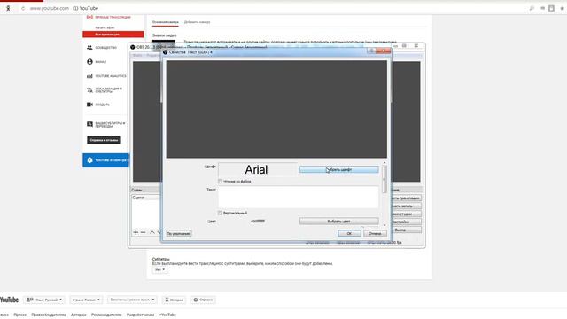Select the Все трансляции sidebar entry

[x=113, y=35]
